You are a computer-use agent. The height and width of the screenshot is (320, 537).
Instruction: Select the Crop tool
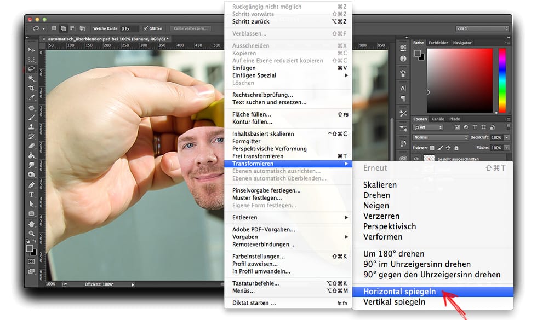click(31, 88)
